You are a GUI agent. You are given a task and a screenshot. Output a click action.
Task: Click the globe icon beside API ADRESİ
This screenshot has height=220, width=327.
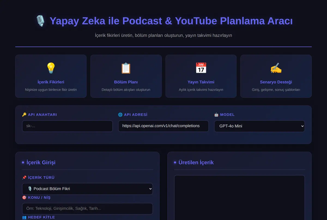[x=120, y=115]
